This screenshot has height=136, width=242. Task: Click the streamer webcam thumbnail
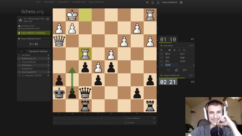214,117
